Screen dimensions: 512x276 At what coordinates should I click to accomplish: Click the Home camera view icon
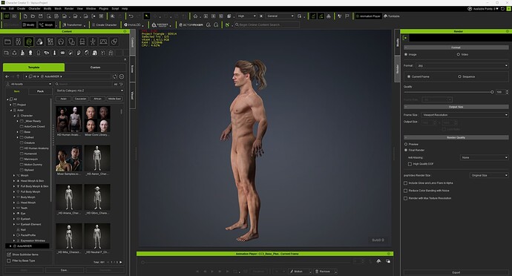[195, 16]
